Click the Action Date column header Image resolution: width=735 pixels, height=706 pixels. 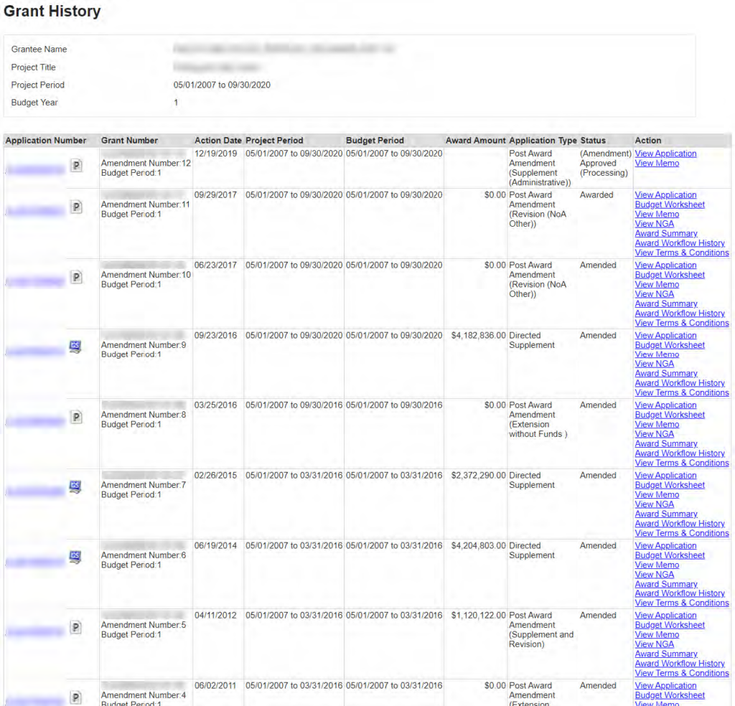coord(217,141)
